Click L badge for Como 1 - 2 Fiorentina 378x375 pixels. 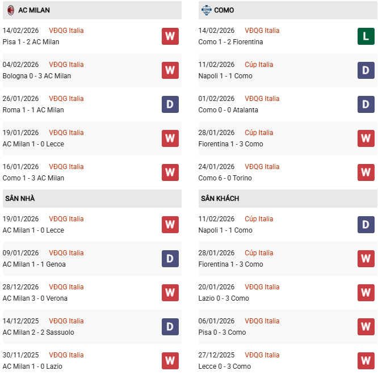(x=366, y=36)
